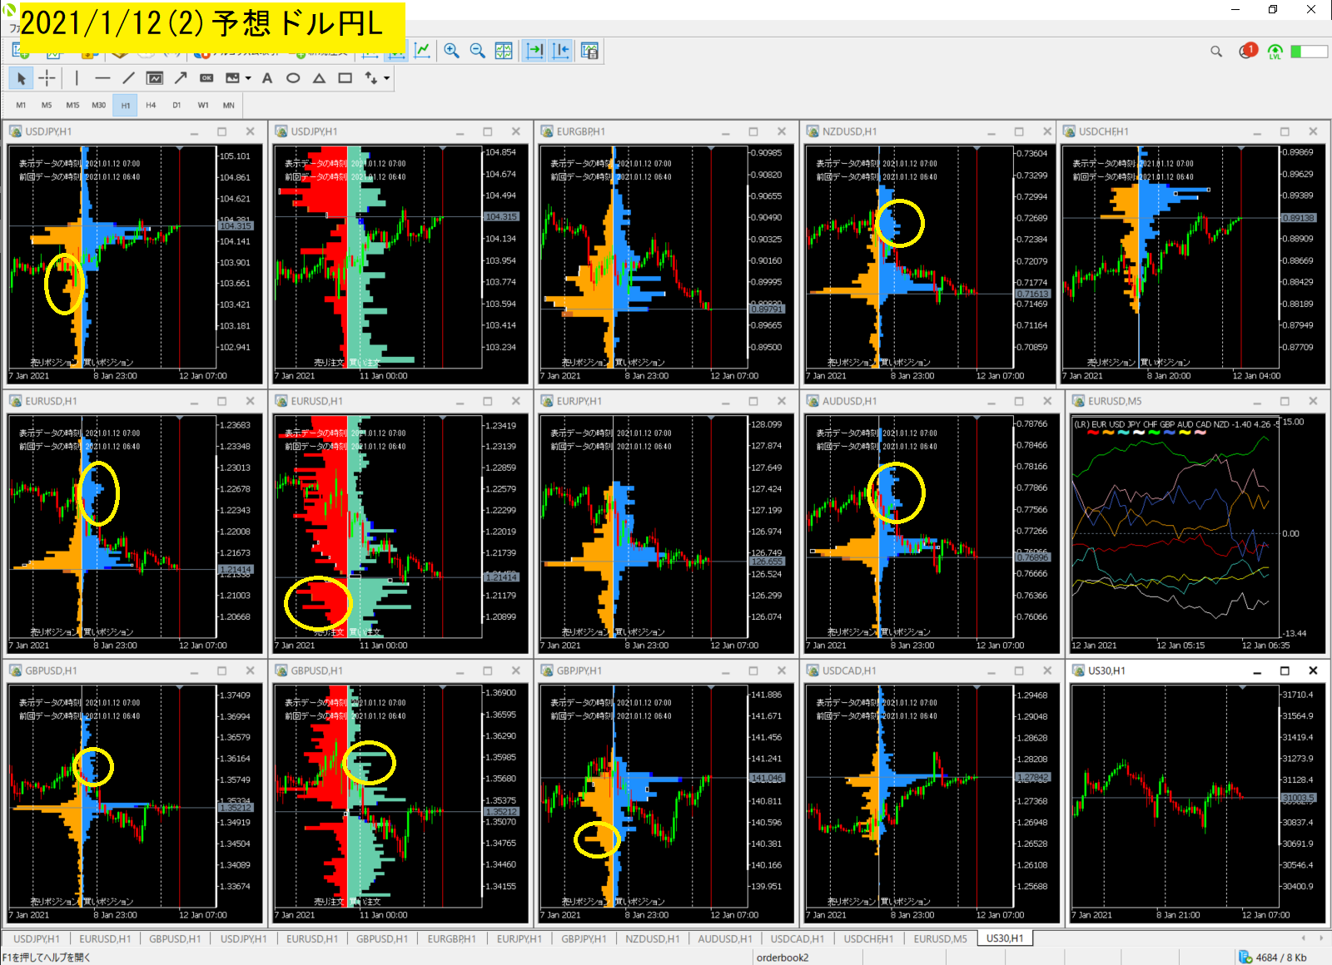This screenshot has width=1332, height=965.
Task: Select the framed chart object tool
Action: pos(155,78)
